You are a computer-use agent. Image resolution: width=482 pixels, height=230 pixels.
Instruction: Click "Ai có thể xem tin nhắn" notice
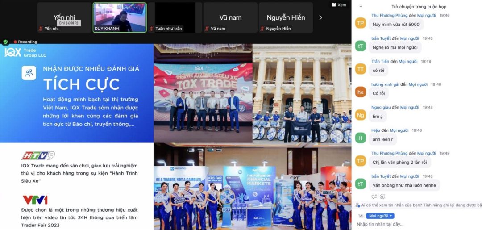(420, 205)
